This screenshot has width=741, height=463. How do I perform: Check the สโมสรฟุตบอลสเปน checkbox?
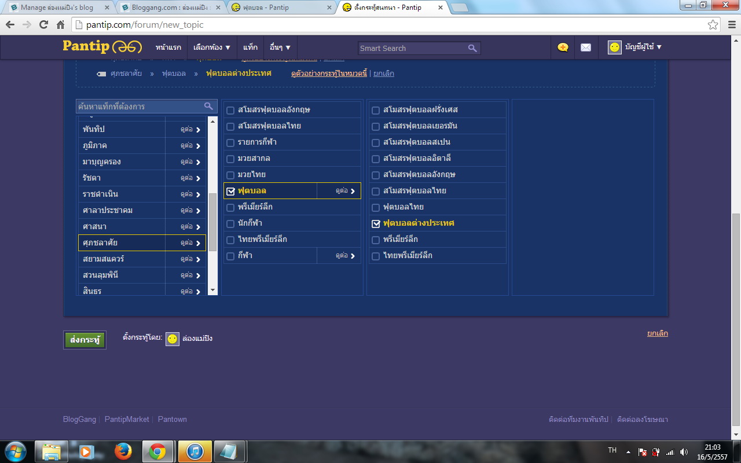376,142
